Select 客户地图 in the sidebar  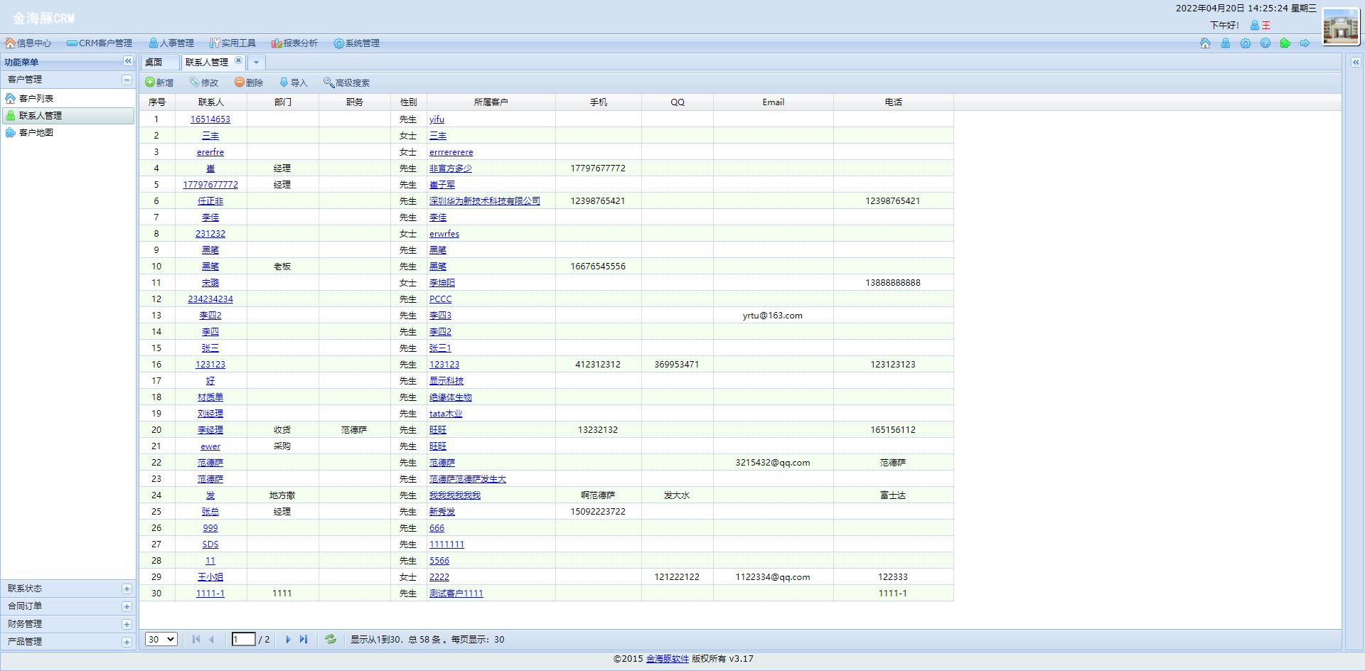point(36,133)
